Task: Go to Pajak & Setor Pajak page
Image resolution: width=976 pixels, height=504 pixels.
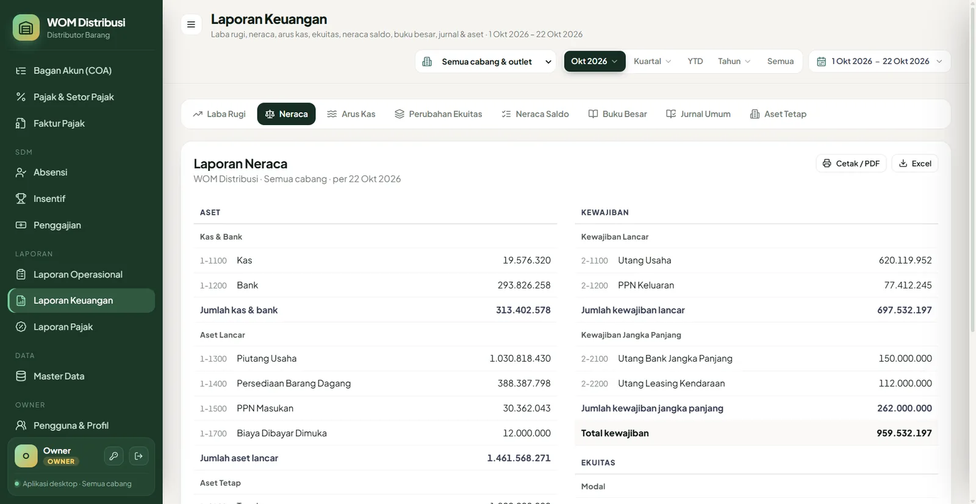Action: tap(81, 97)
